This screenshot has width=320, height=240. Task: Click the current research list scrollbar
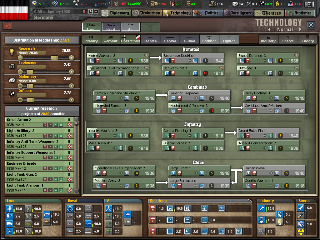[x=77, y=155]
